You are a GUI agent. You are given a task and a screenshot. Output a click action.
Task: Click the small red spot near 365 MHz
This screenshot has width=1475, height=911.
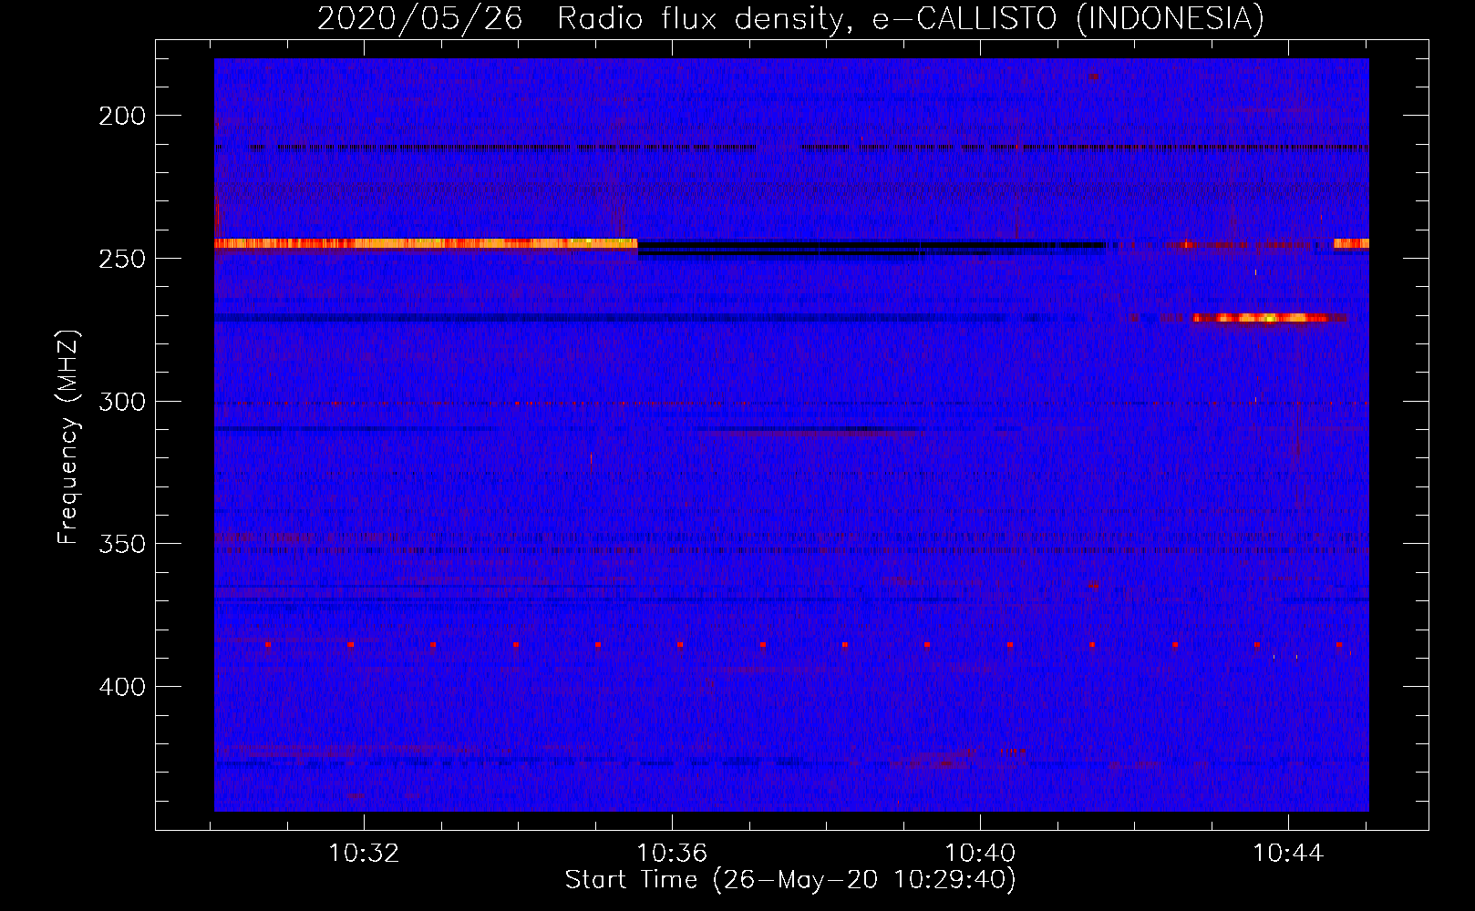tap(1093, 585)
